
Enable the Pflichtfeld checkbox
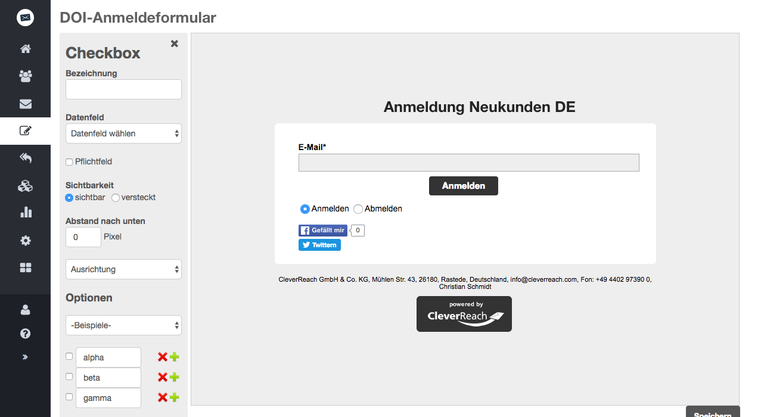tap(69, 162)
